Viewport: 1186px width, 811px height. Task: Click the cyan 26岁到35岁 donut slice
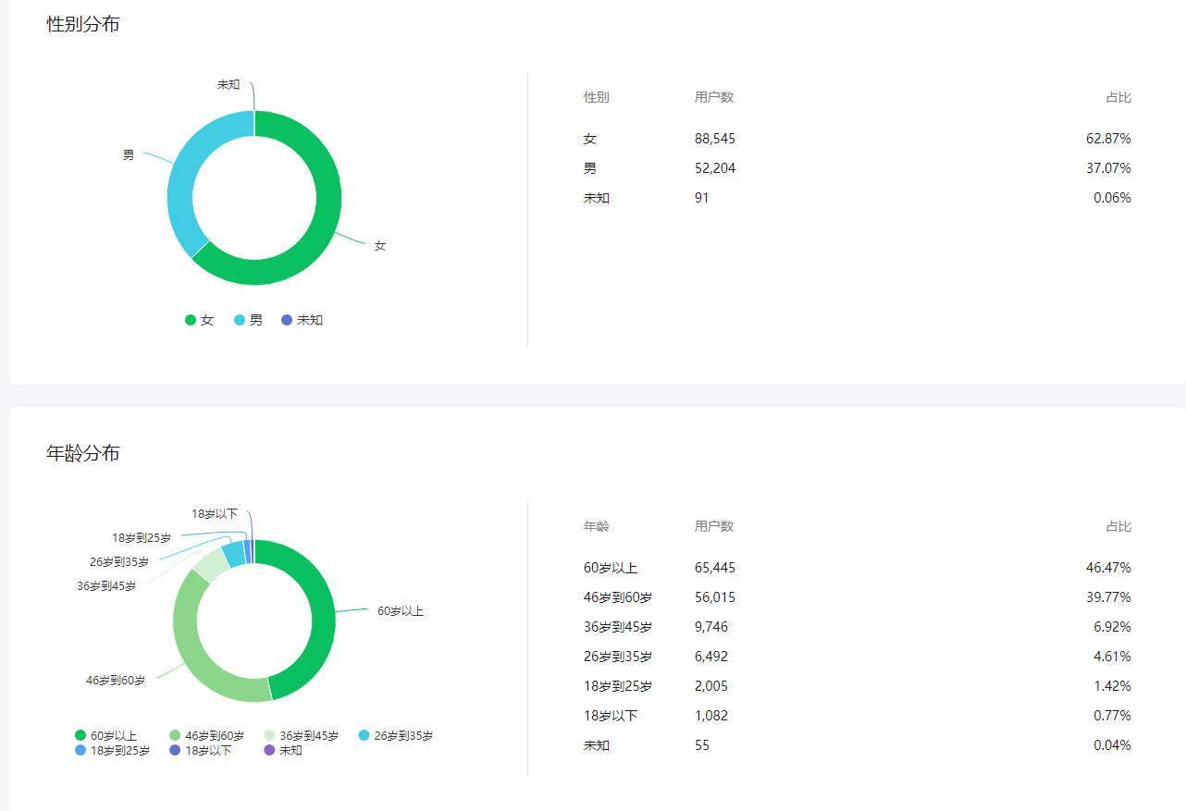(x=234, y=553)
